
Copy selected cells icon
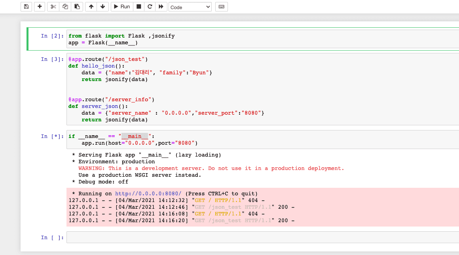coord(65,7)
